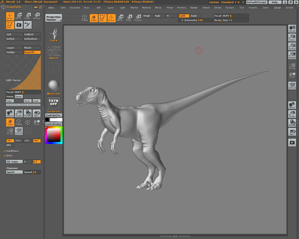
Task: Open the Render menu
Action: [x=194, y=7]
